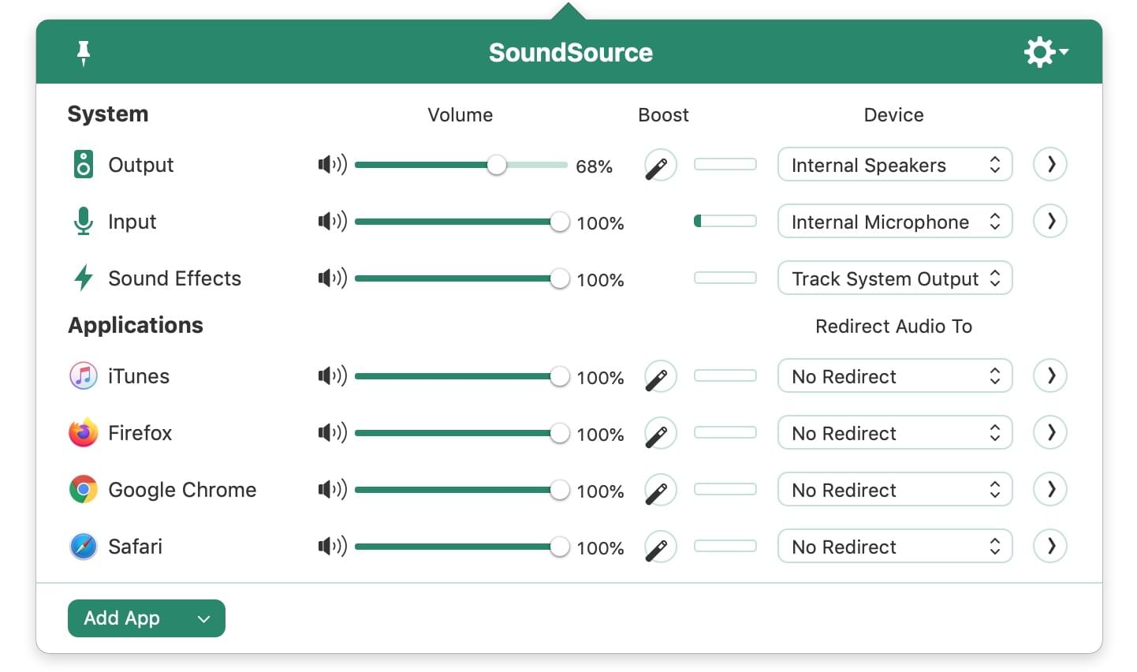
Task: Click the Applications section heading
Action: point(136,325)
